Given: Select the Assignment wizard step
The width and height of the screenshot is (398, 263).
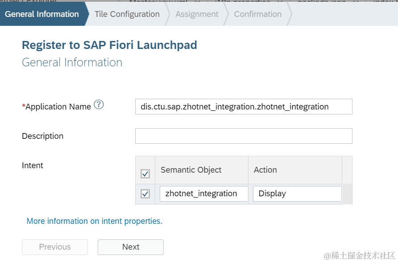Looking at the screenshot, I should 197,14.
